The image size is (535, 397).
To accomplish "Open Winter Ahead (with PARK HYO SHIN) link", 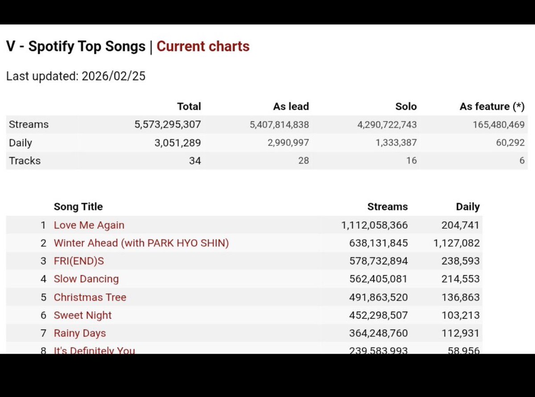I will [141, 243].
